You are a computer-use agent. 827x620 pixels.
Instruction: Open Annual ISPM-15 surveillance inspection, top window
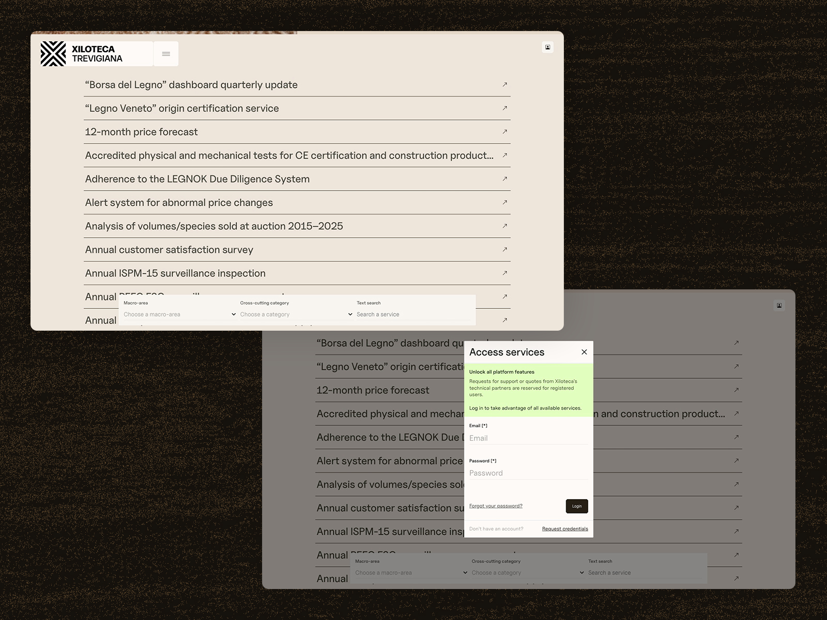(x=297, y=273)
